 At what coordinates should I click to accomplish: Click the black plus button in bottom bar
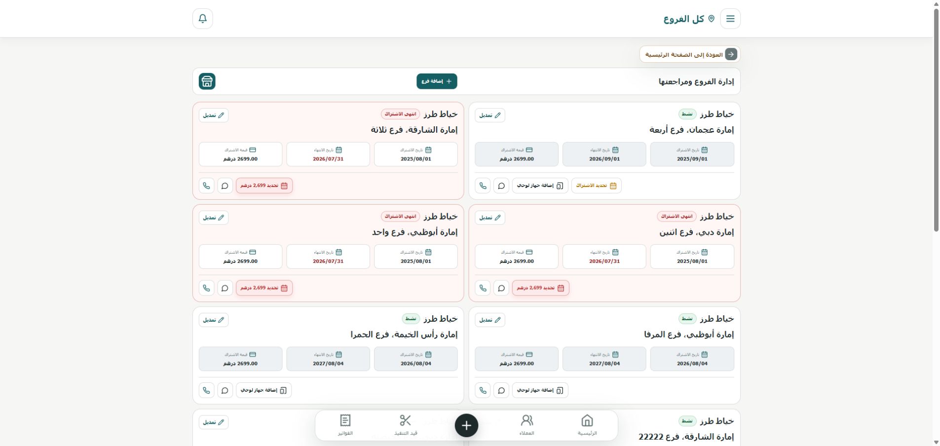466,425
